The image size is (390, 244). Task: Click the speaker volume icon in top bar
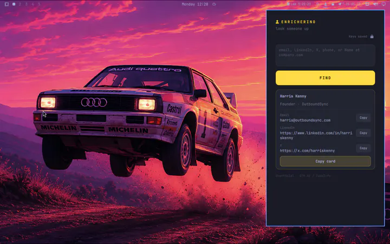pyautogui.click(x=375, y=4)
